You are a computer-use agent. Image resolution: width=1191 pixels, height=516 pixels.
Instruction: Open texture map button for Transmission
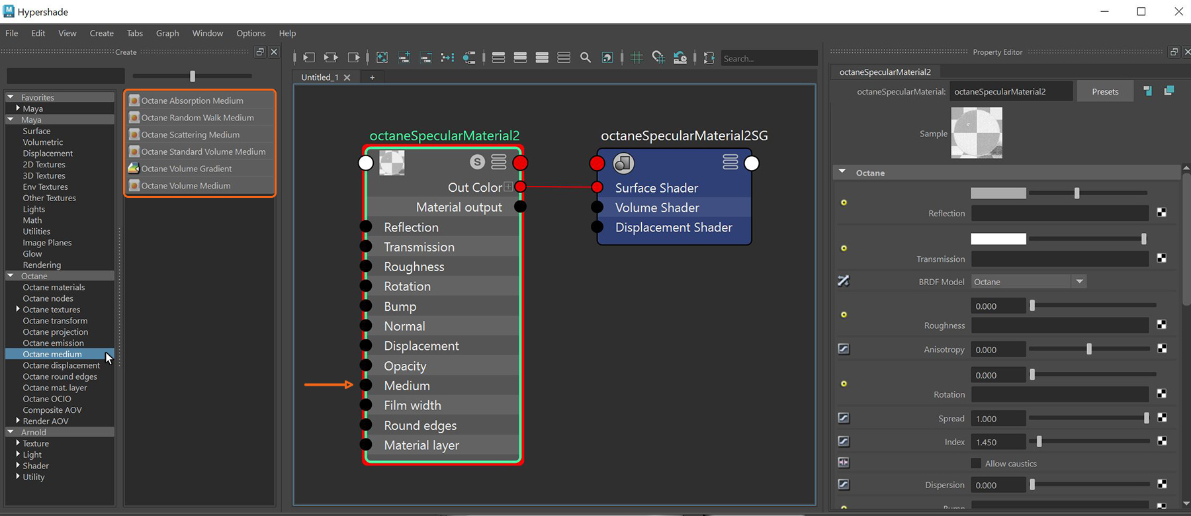[1161, 258]
